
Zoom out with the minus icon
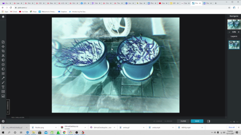229,32
